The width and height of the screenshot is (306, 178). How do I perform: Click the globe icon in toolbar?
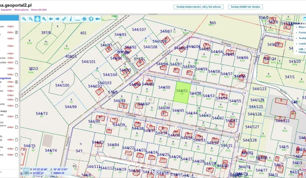(x=91, y=19)
